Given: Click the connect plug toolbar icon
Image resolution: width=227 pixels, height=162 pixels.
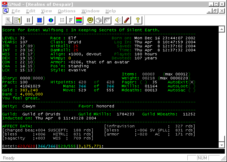Looking at the screenshot, I should (x=8, y=20).
